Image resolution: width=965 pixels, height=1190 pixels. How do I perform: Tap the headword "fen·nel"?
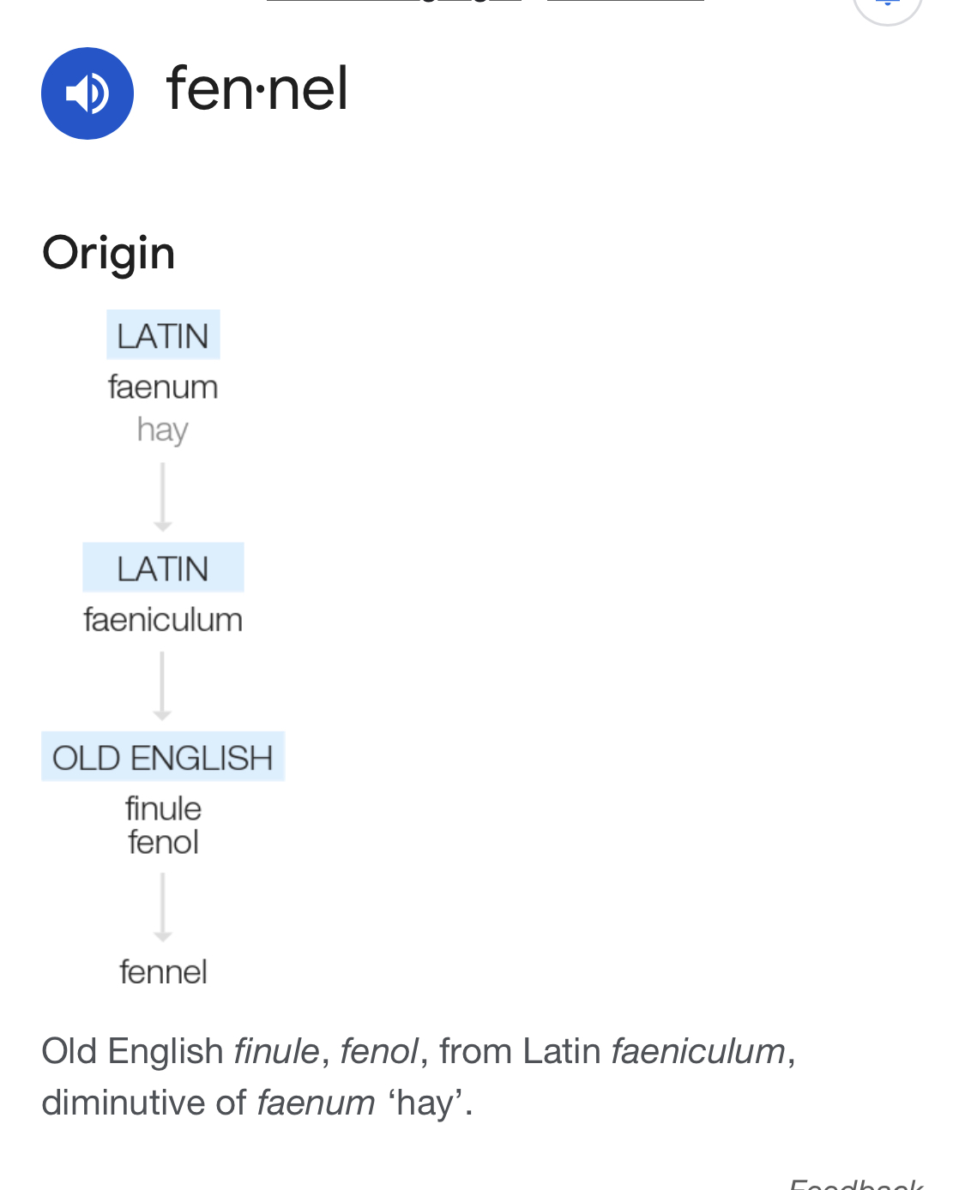[x=257, y=88]
